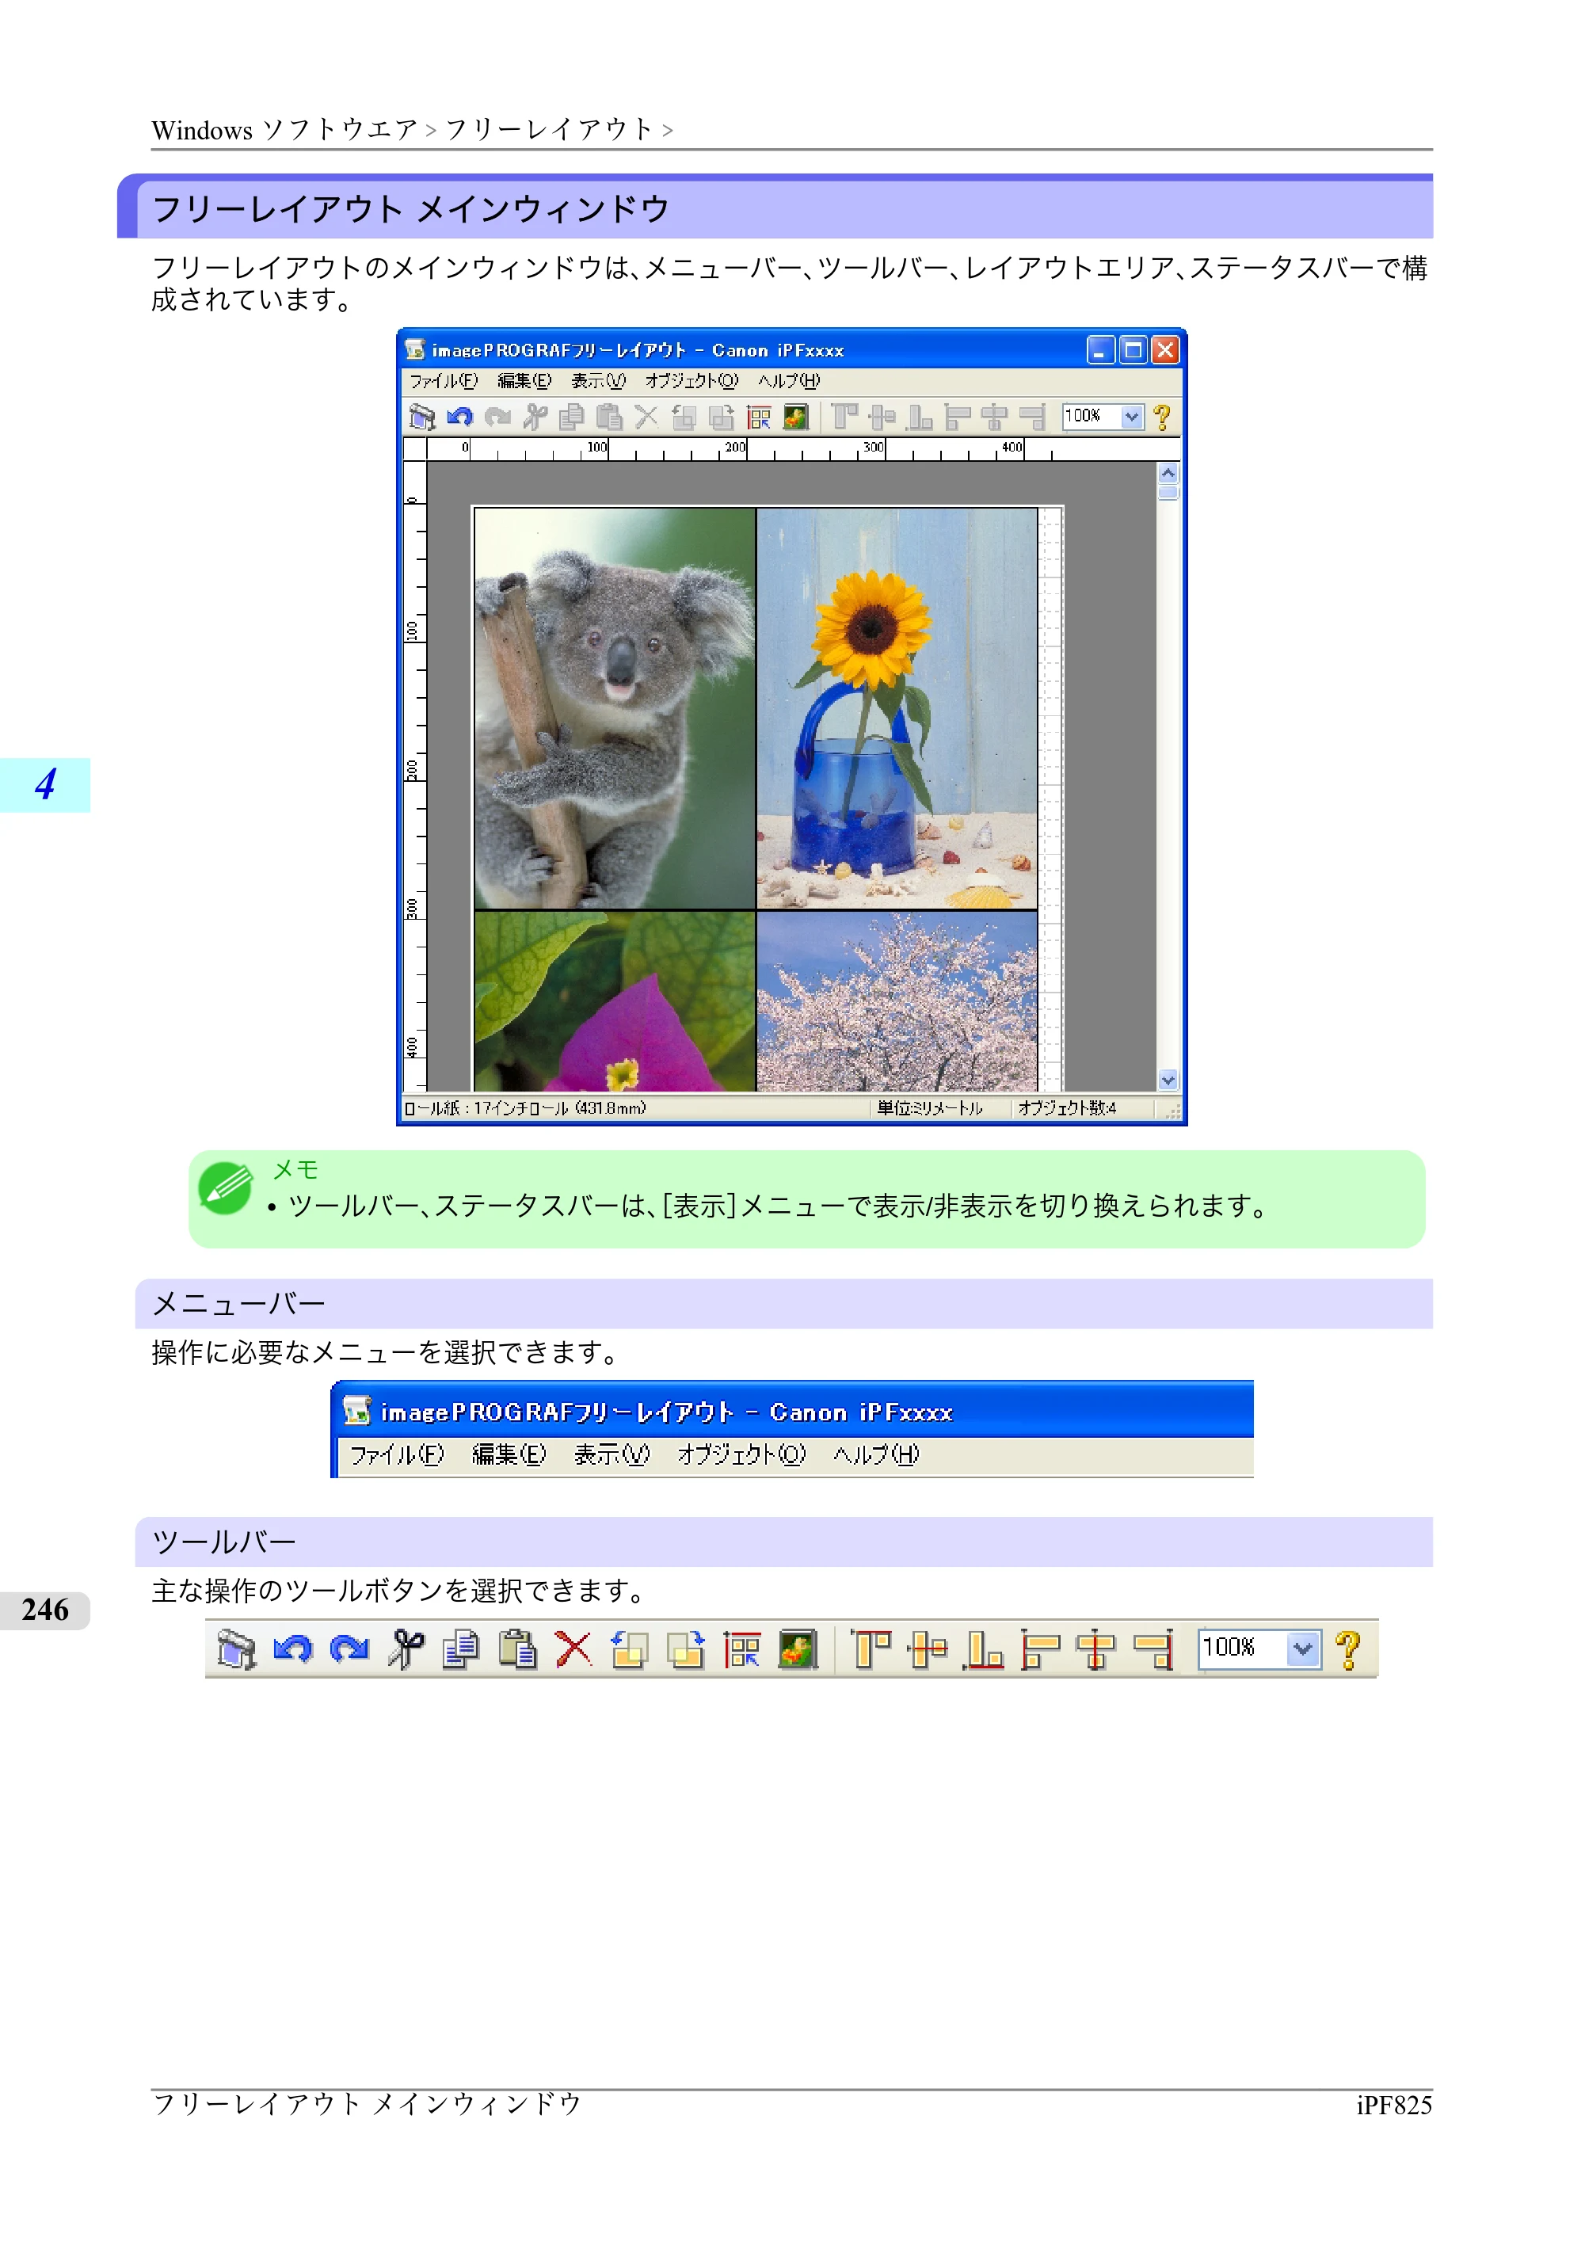Select the koala photo in the layout area

tap(615, 709)
